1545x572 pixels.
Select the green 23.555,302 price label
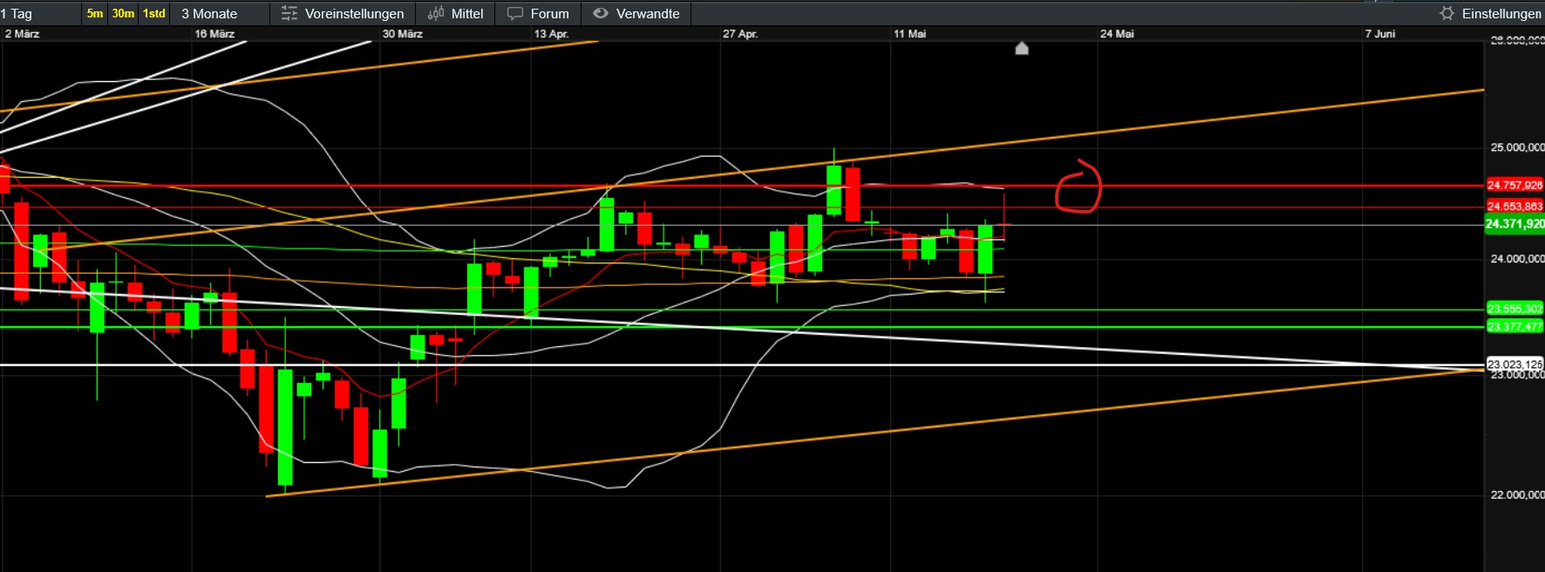click(1514, 309)
